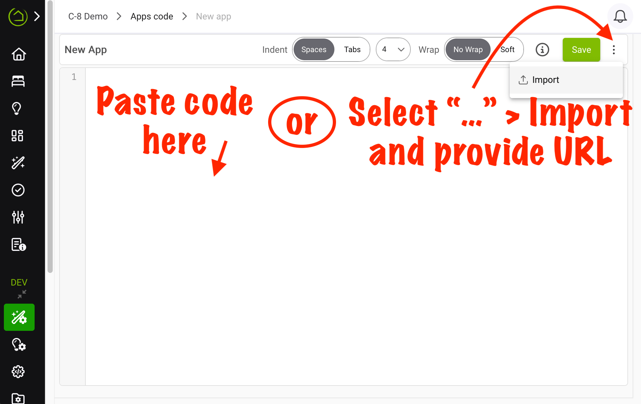Screen dimensions: 641x404
Task: Click the green house logo icon
Action: point(18,17)
